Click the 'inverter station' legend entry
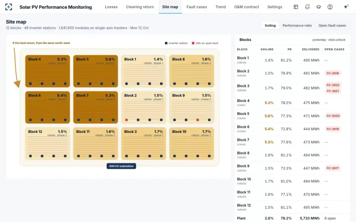 [176, 43]
